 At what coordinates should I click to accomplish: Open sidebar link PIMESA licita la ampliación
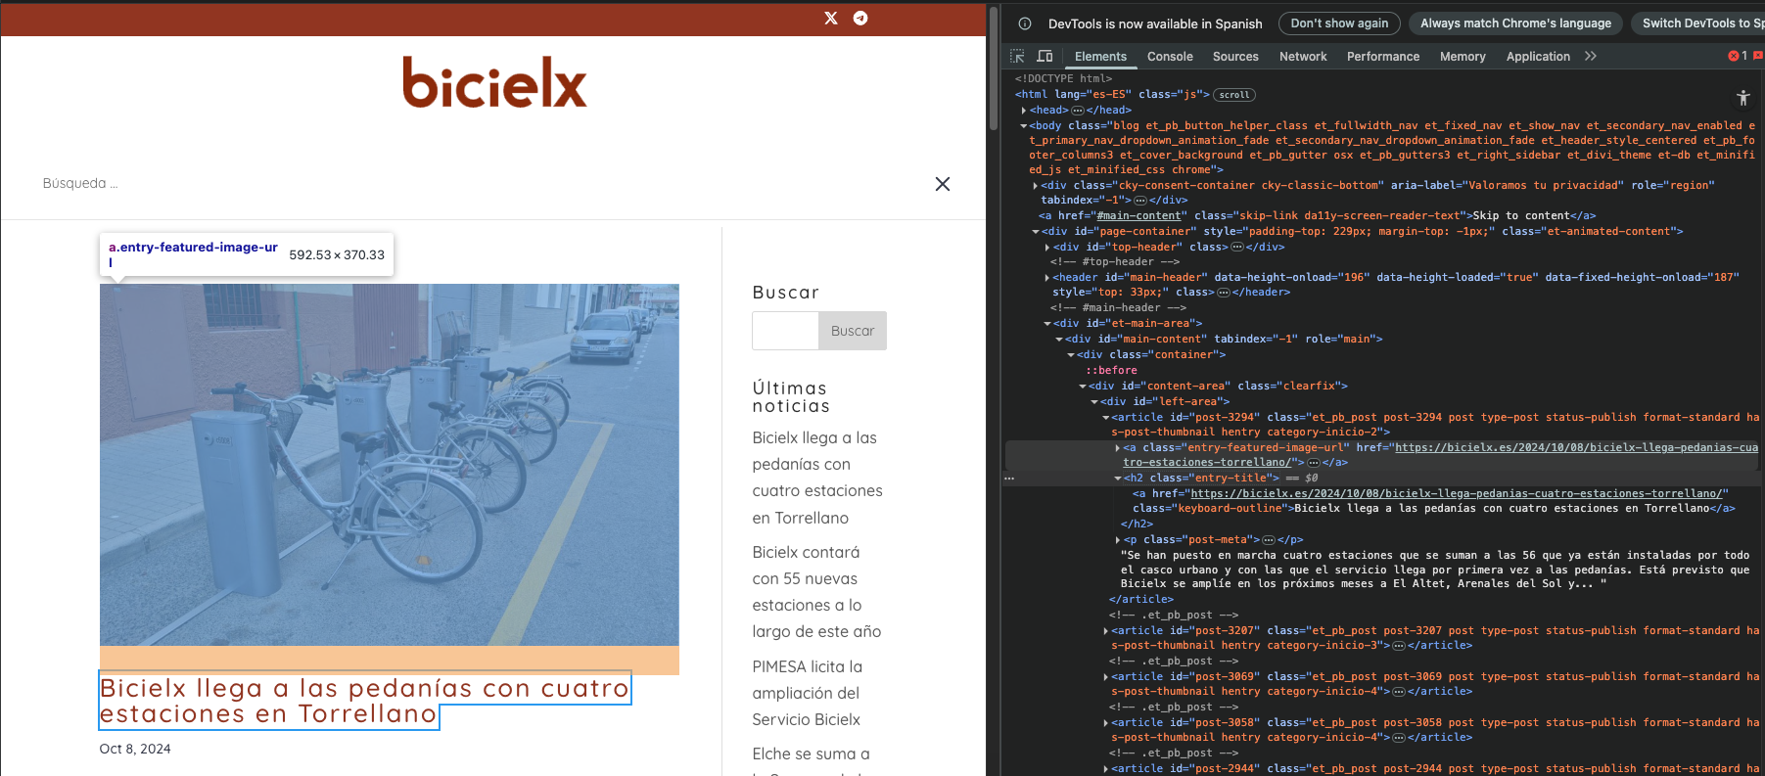coord(807,693)
